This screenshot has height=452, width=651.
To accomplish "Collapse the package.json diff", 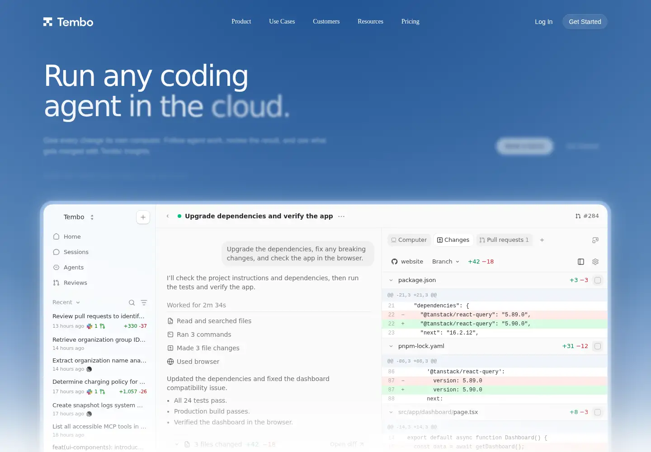I will (391, 280).
